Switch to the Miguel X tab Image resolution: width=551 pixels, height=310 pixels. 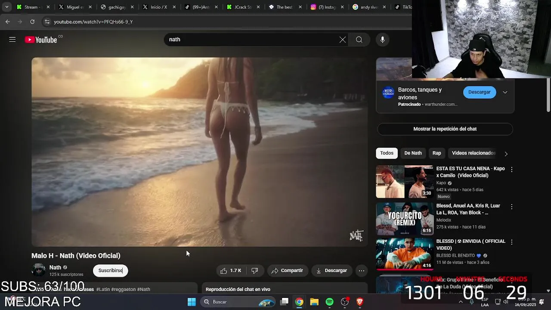tap(74, 7)
